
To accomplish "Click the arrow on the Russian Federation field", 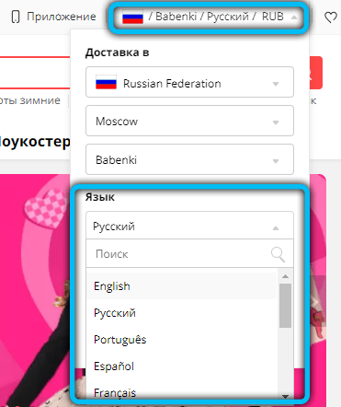I will (x=276, y=84).
